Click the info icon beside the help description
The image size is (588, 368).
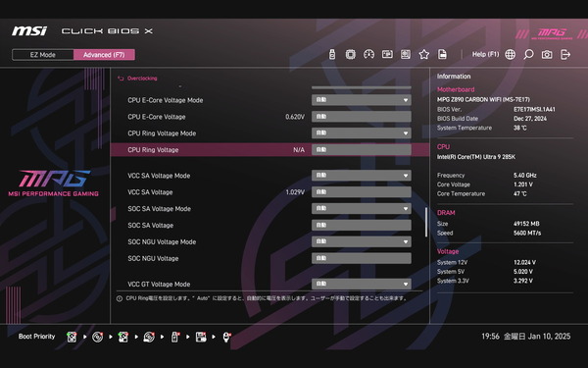(120, 298)
